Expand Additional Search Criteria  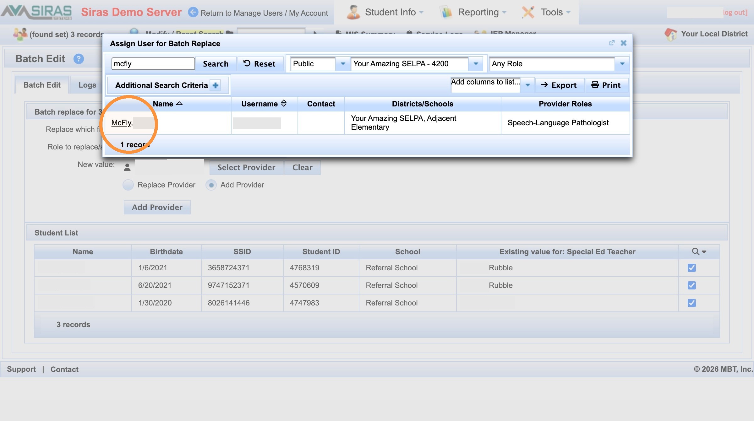coord(168,85)
